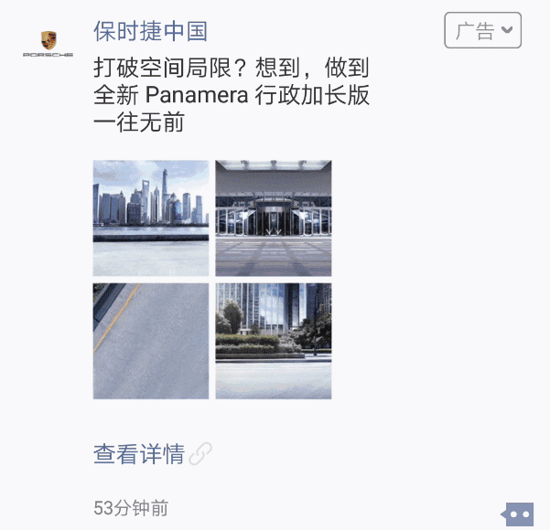The image size is (550, 530).
Task: Click the chain link icon beside 查看详情
Action: coord(200,453)
